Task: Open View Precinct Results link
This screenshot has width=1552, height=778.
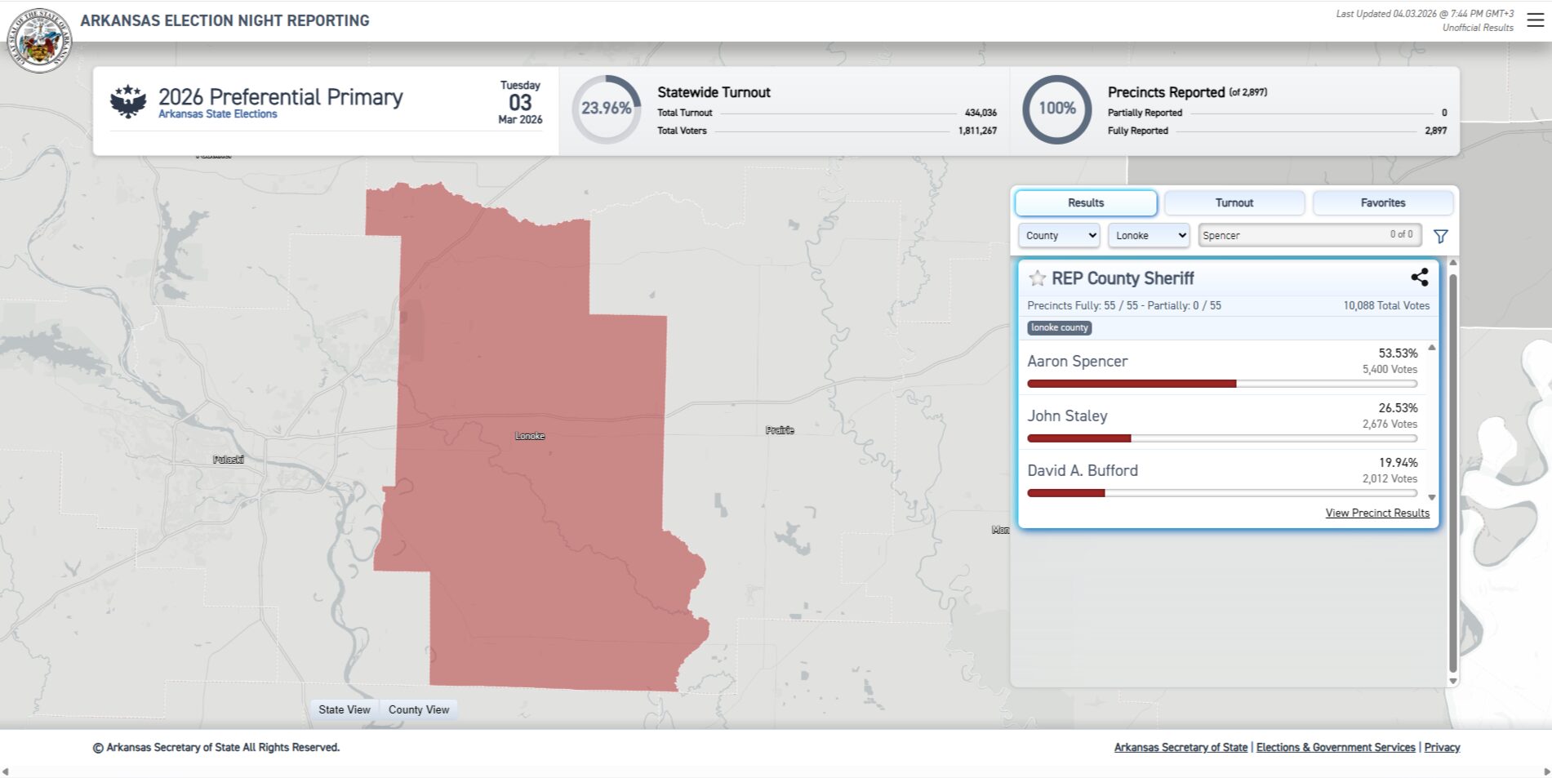Action: click(1376, 513)
